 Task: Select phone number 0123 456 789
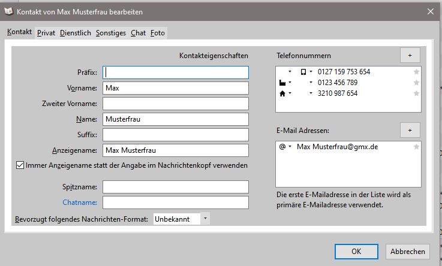coord(338,83)
